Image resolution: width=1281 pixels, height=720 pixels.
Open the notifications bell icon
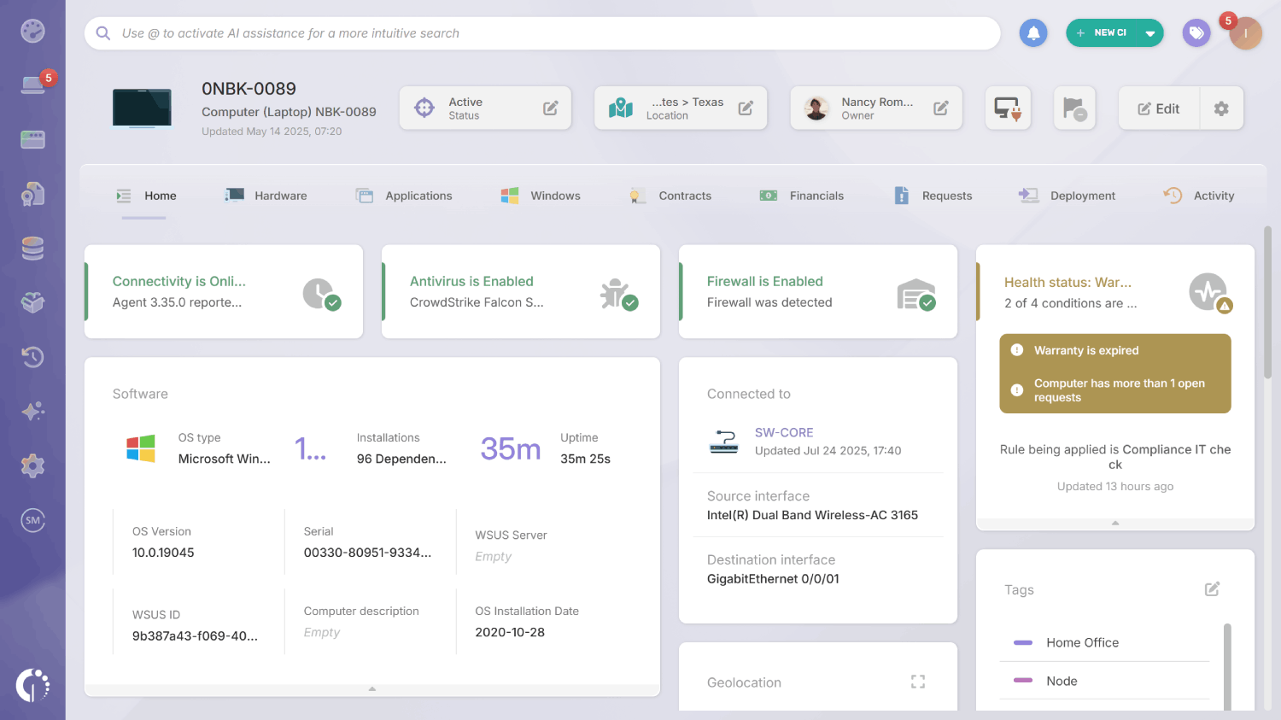1033,32
